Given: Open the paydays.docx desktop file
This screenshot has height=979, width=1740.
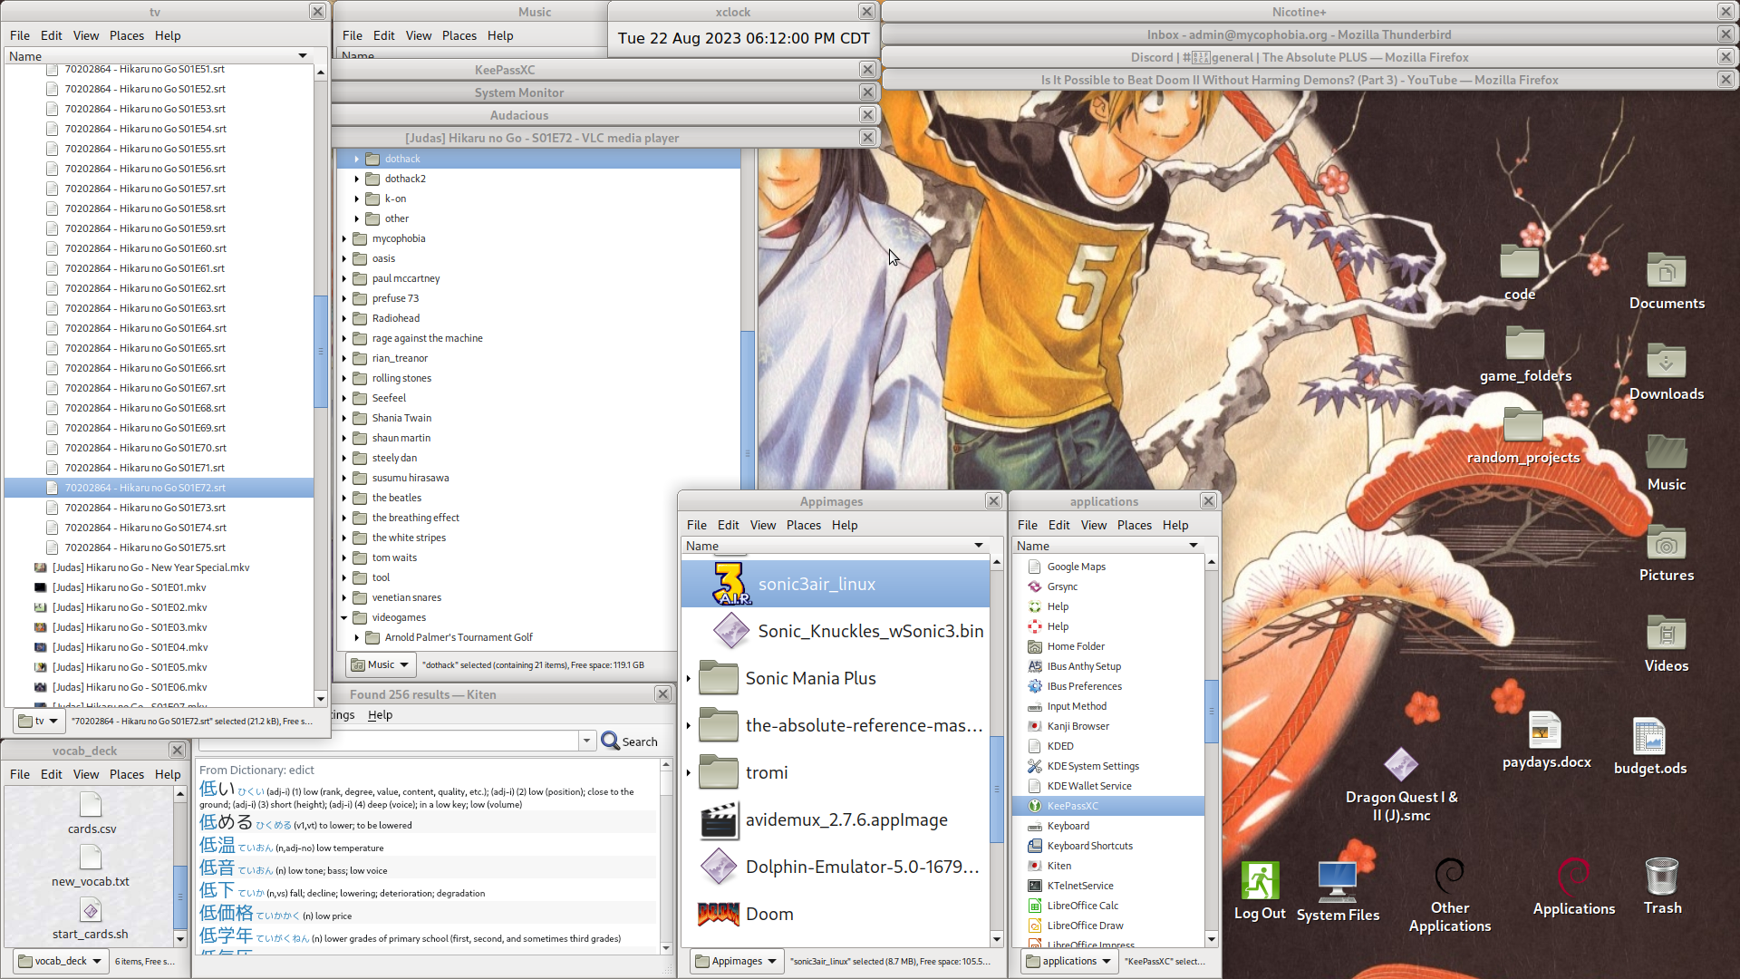Looking at the screenshot, I should pyautogui.click(x=1545, y=732).
